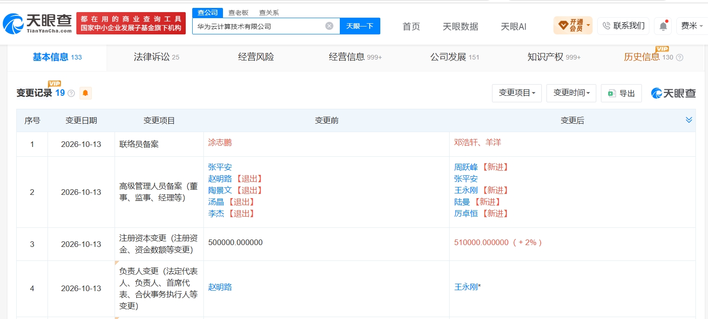
Task: Click the orange alert bell next to 变更记录
Action: point(85,93)
